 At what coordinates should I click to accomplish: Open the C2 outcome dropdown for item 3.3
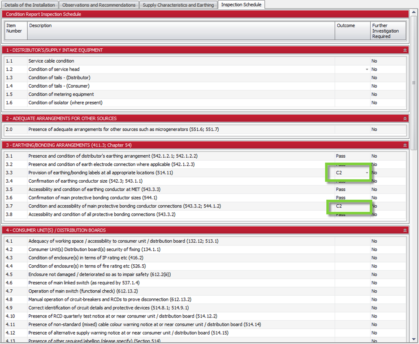coord(367,172)
